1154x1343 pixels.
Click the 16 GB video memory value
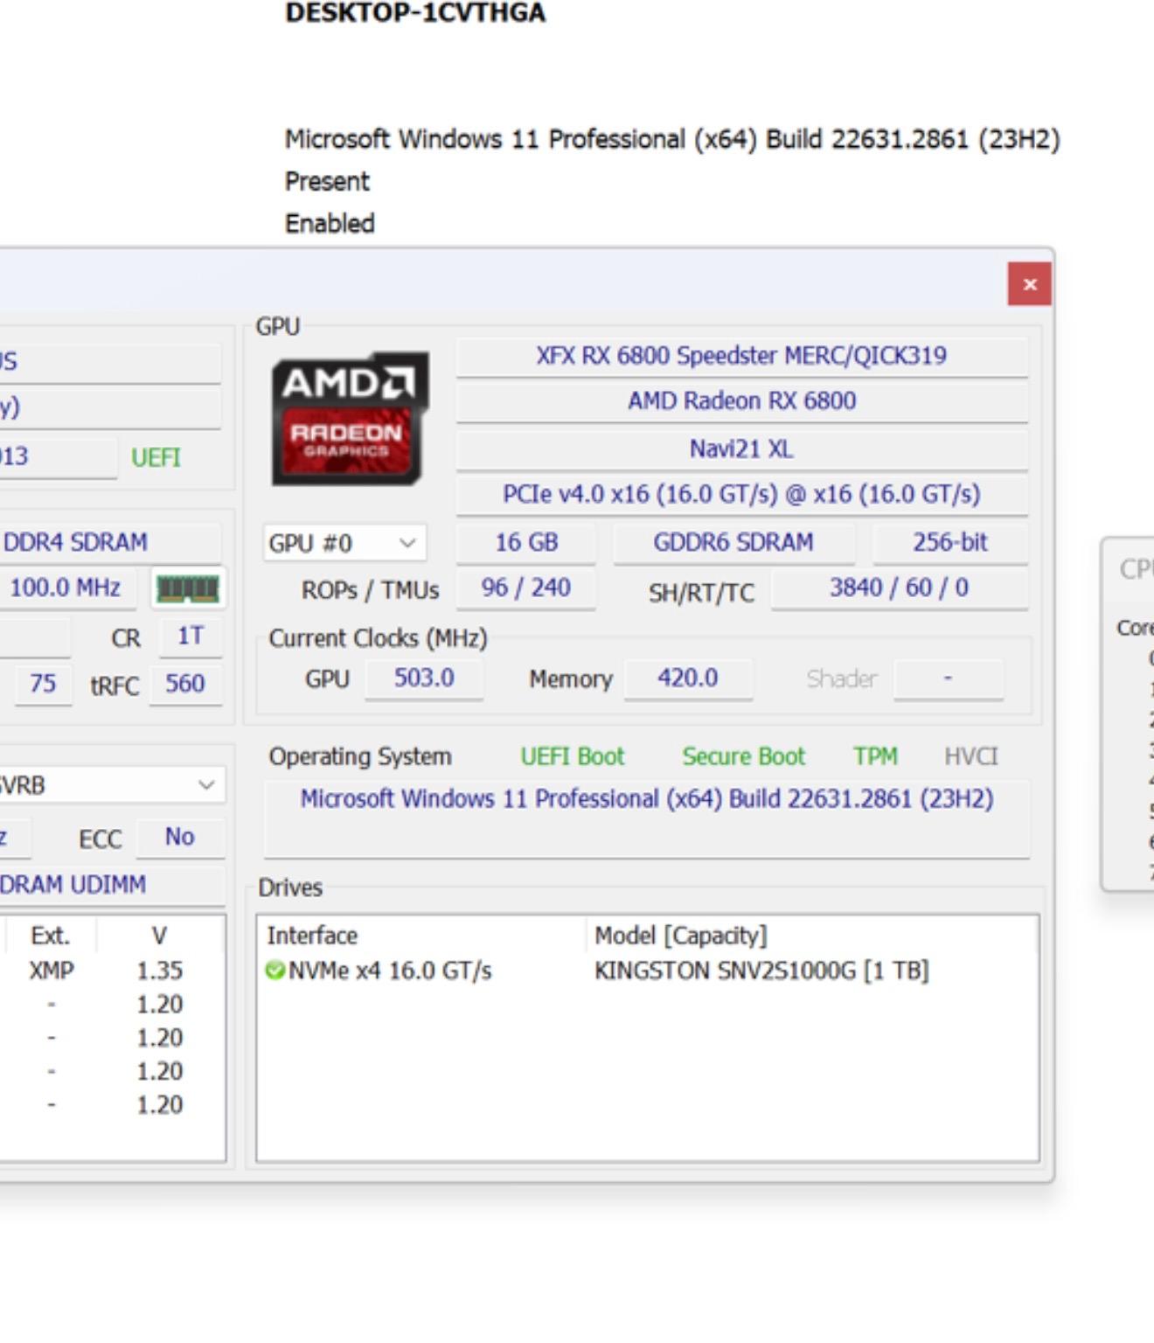click(526, 543)
